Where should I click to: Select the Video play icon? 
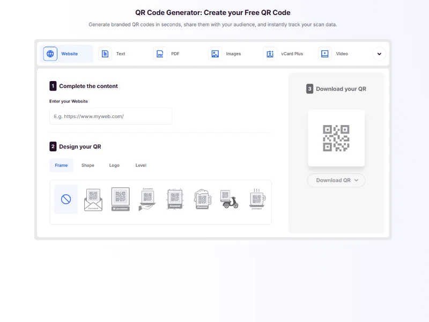click(x=325, y=54)
